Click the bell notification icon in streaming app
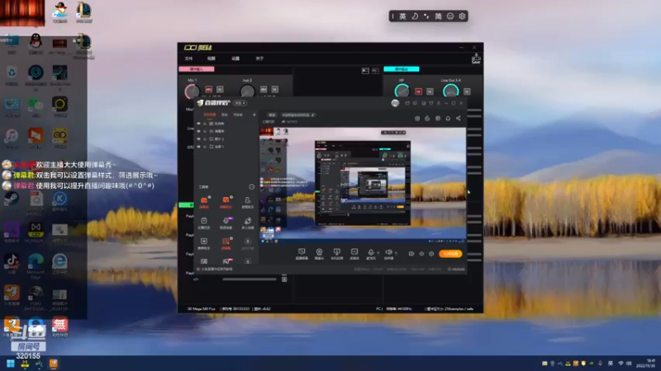Screen dimensions: 661x371 tap(448, 118)
